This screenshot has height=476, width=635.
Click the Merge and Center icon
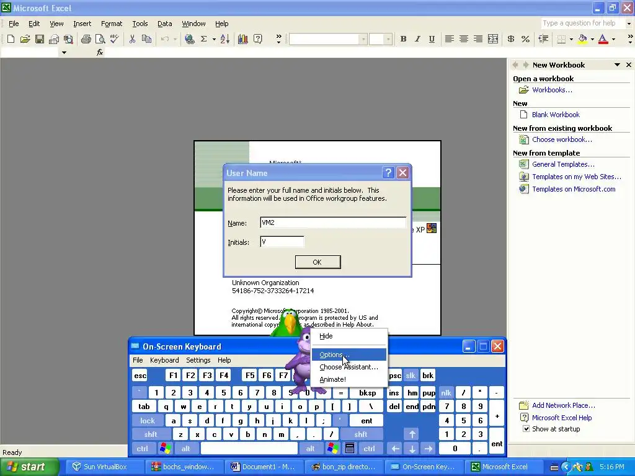point(493,39)
